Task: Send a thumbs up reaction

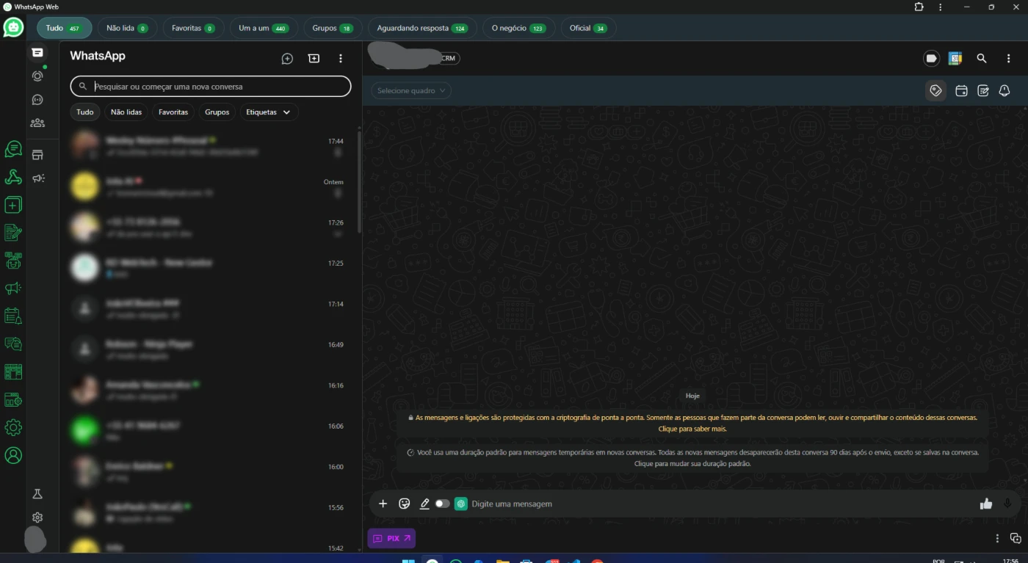Action: [986, 504]
